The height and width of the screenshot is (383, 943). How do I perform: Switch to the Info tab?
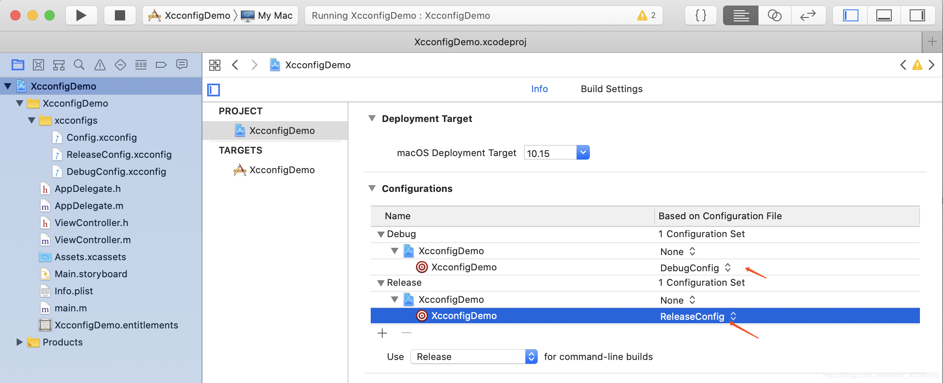coord(539,89)
